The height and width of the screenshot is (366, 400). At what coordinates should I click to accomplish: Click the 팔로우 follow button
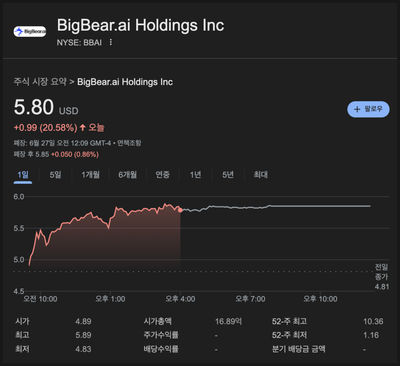pos(368,109)
